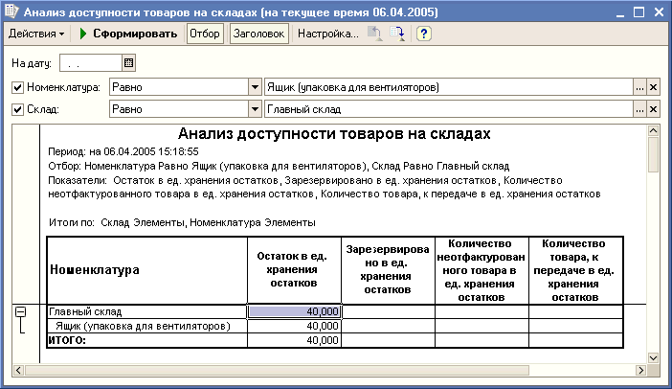Open help with the question mark icon
Screen dimensions: 672x389
tap(423, 34)
